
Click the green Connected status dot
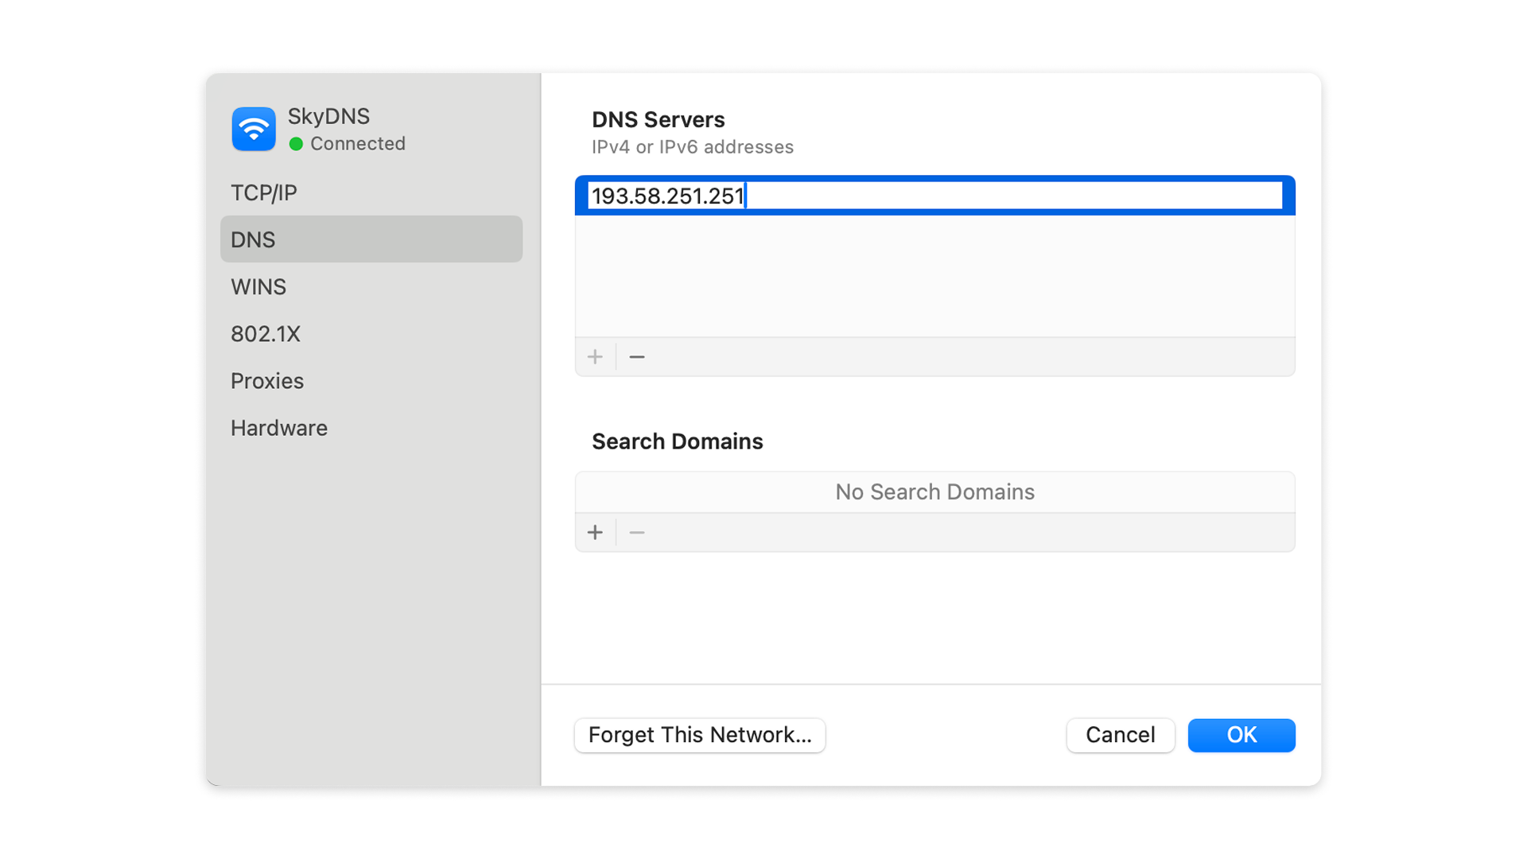pos(296,144)
